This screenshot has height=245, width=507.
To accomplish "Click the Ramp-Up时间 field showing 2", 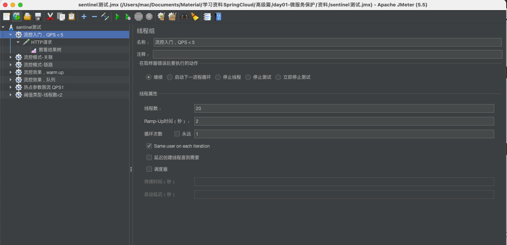I will coord(344,121).
